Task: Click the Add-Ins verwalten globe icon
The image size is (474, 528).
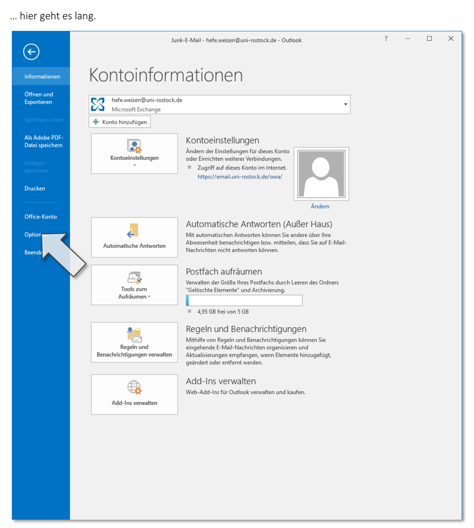Action: (x=134, y=388)
